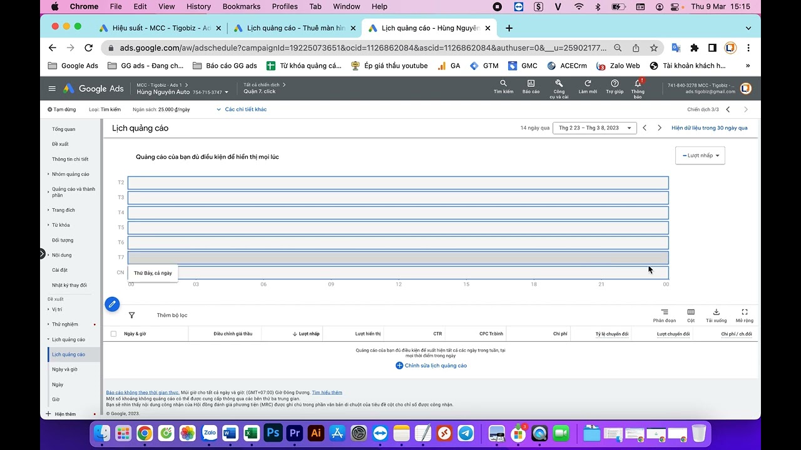The height and width of the screenshot is (450, 801).
Task: Click the T7 Saturday schedule bar
Action: coord(398,257)
